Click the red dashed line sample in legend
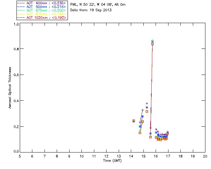This screenshot has height=169, width=211. click(21, 17)
